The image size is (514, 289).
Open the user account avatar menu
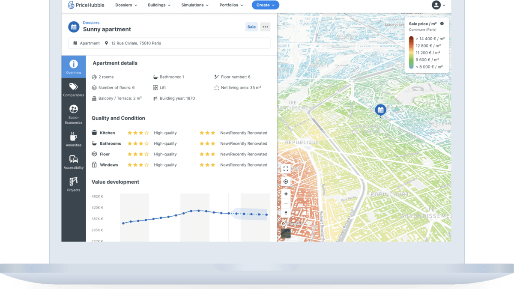click(436, 5)
